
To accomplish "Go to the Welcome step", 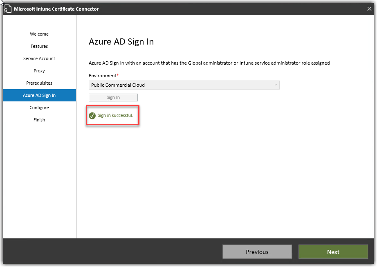I will coord(39,34).
